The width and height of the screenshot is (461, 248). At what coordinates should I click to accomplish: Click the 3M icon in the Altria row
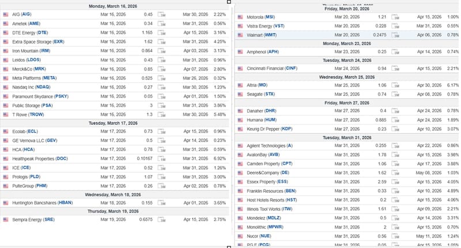coord(395,85)
